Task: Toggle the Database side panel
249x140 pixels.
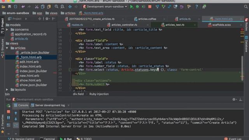Action: 246,44
